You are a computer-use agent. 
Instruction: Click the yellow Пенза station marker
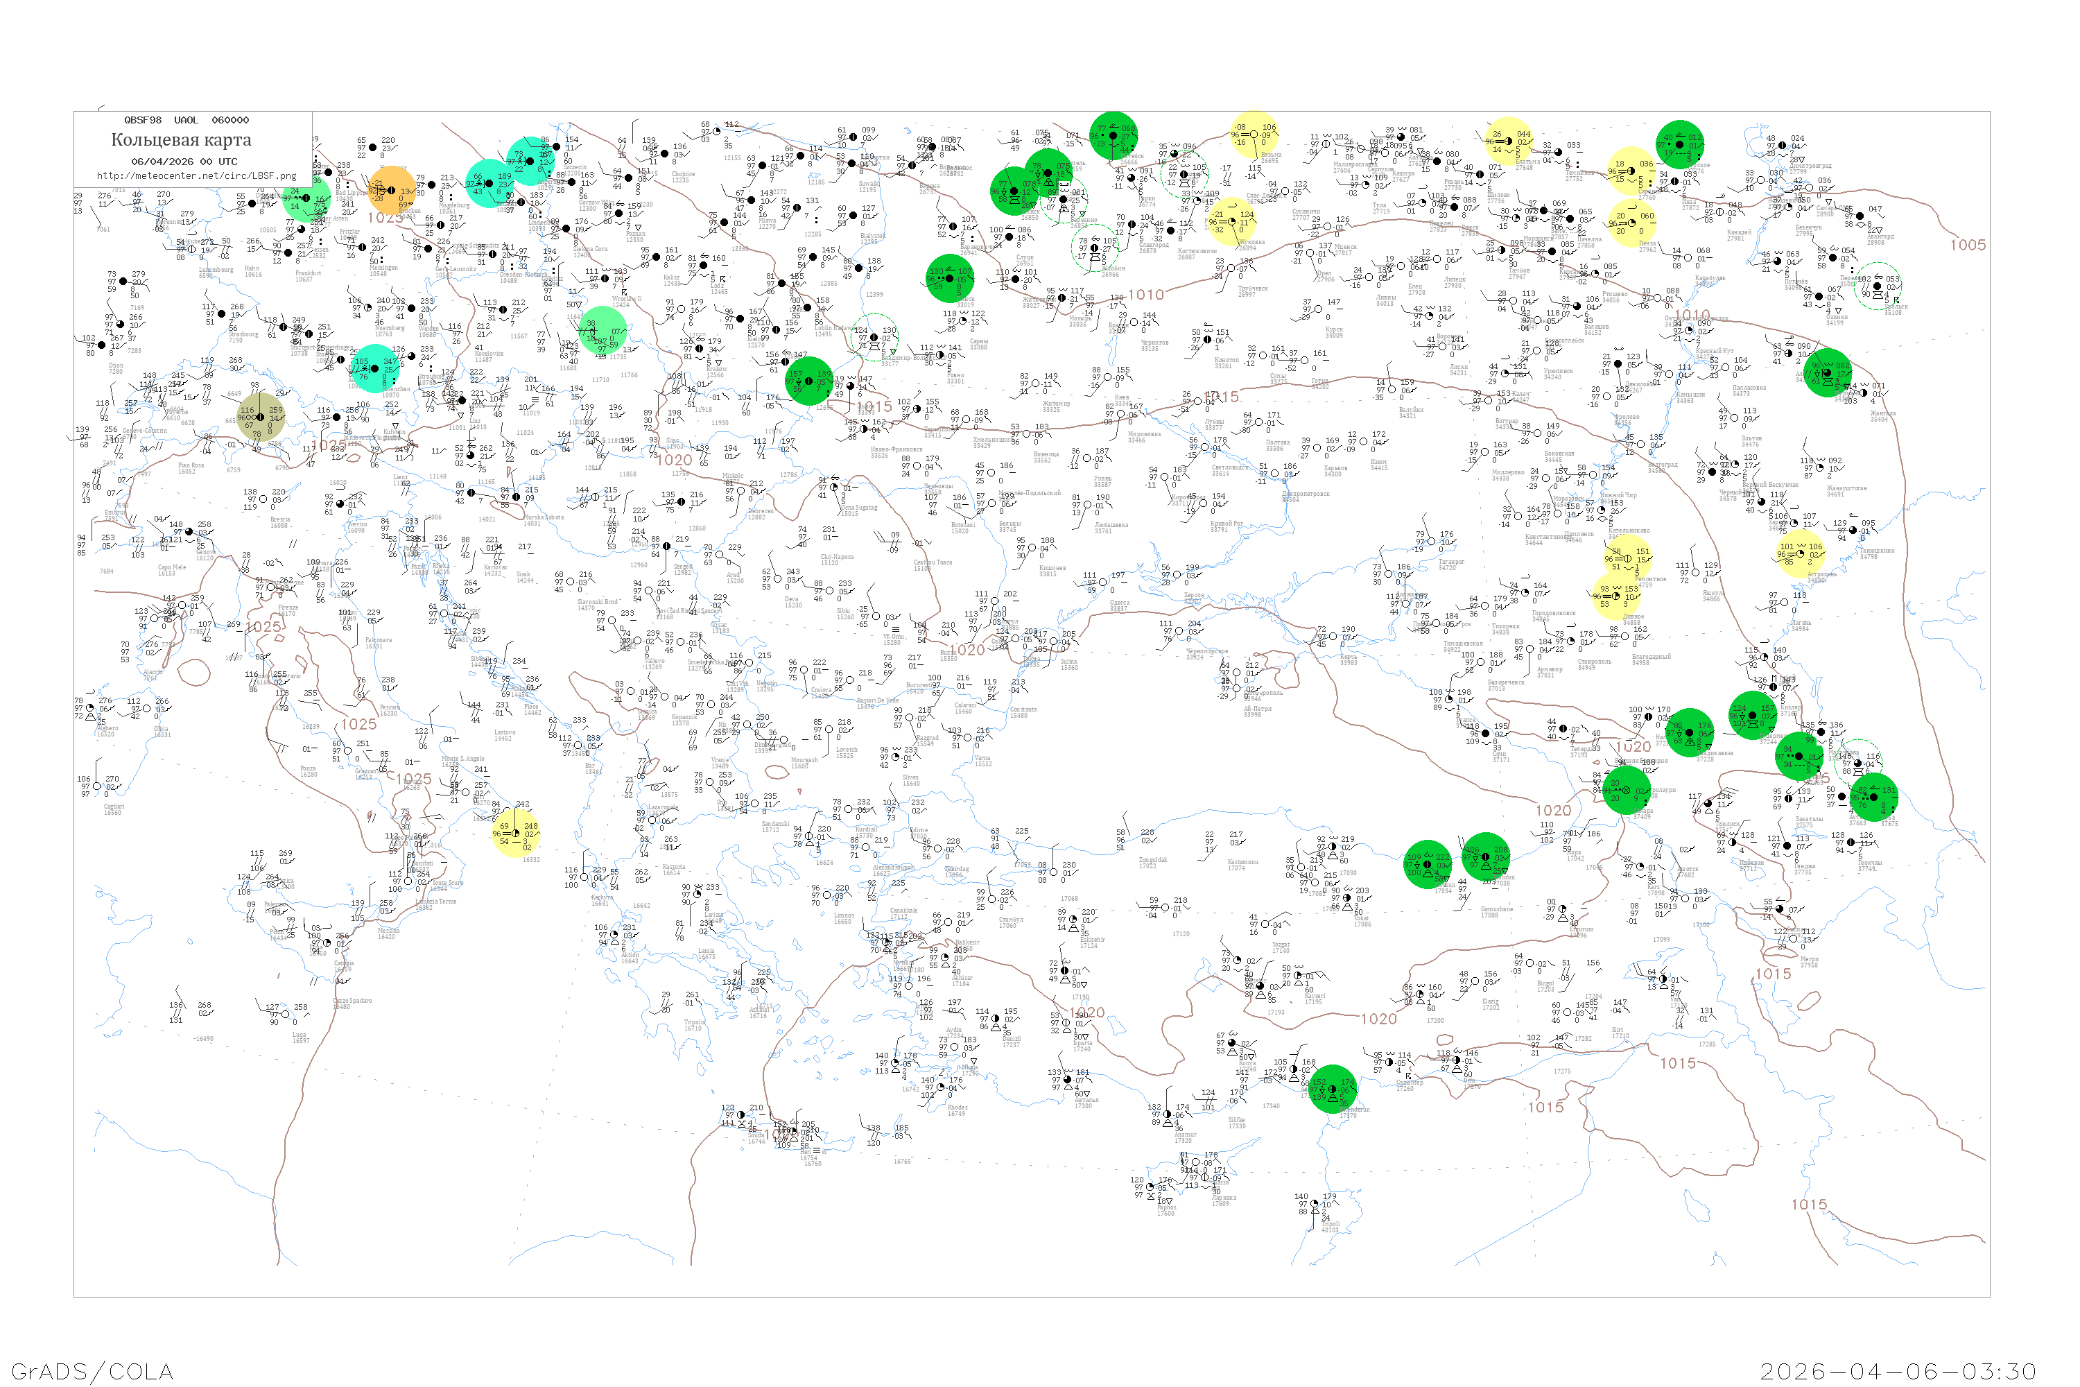pos(1631,223)
